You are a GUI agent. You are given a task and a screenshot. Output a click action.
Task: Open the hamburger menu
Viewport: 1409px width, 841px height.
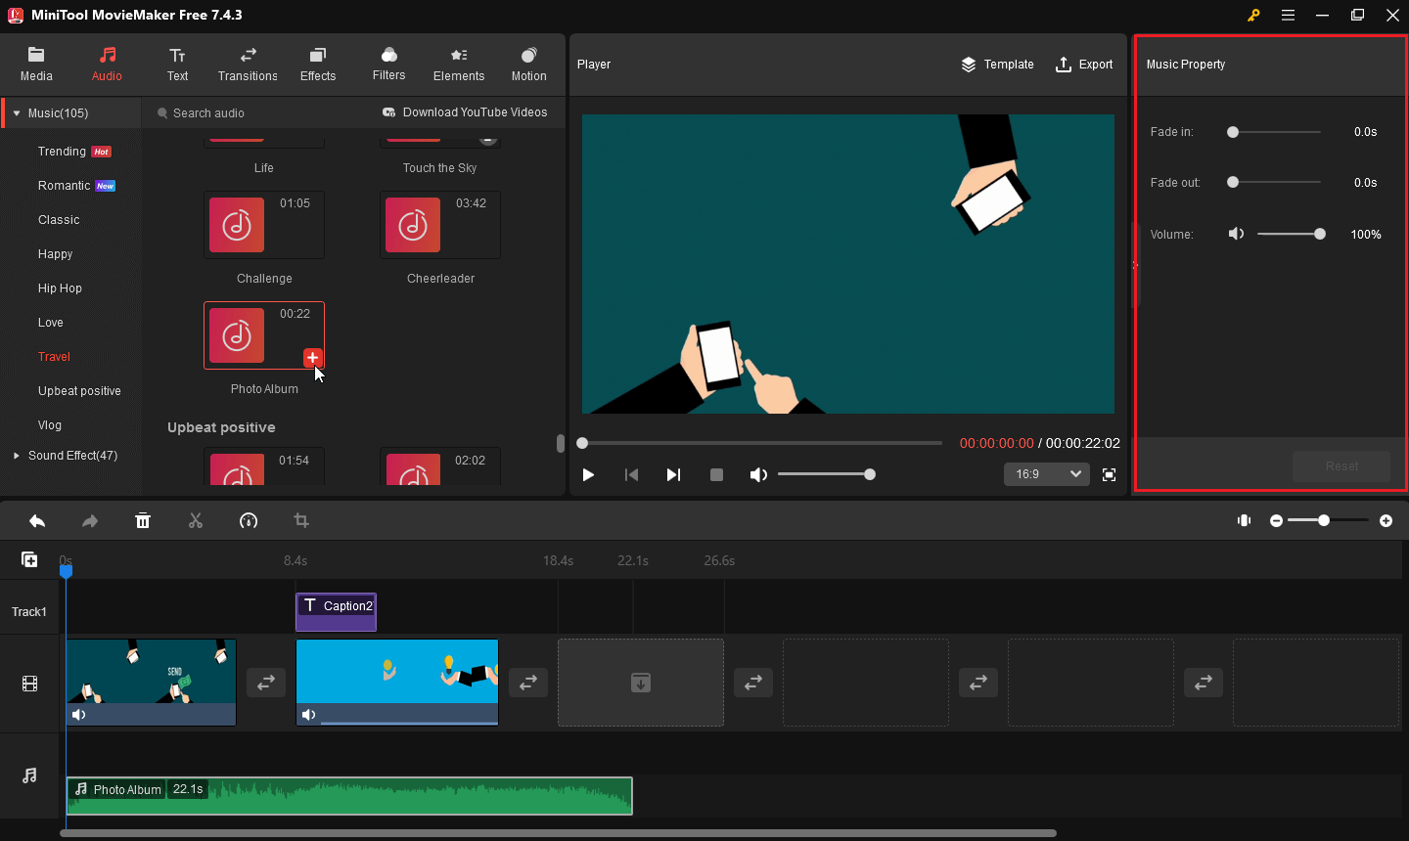[1288, 15]
